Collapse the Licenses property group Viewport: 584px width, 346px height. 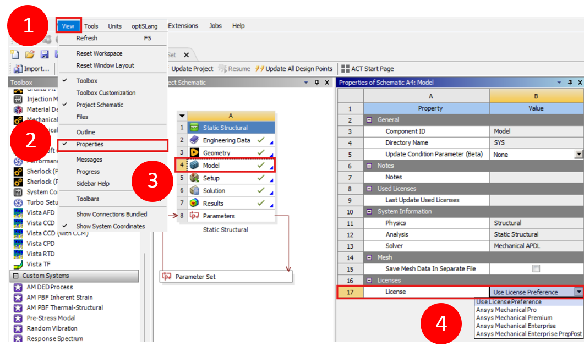click(369, 280)
